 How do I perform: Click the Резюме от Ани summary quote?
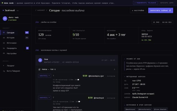147,66
